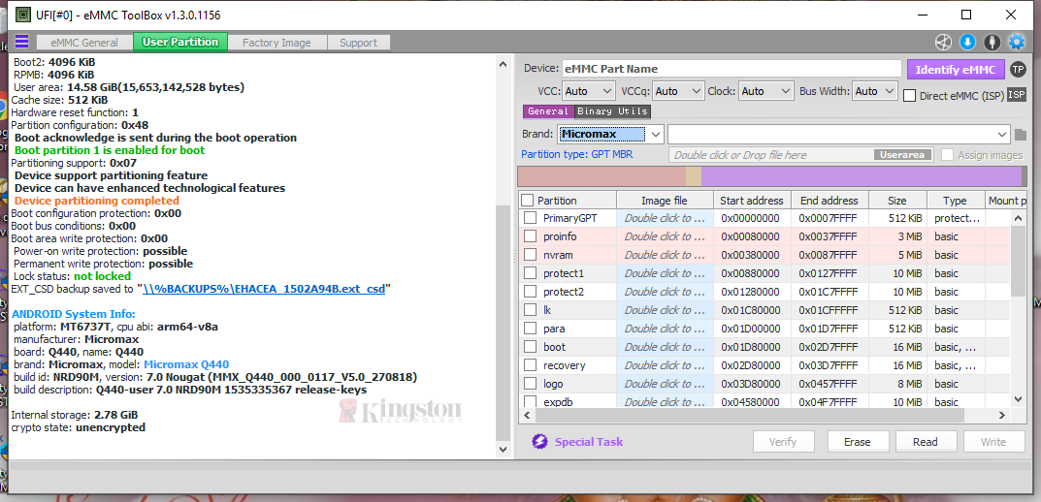Toggle the select-all Partition header checkbox

click(527, 201)
